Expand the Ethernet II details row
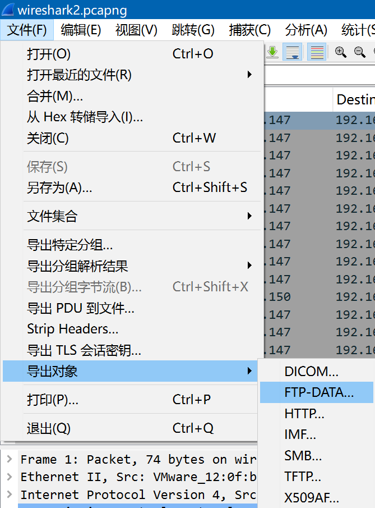 pyautogui.click(x=9, y=477)
